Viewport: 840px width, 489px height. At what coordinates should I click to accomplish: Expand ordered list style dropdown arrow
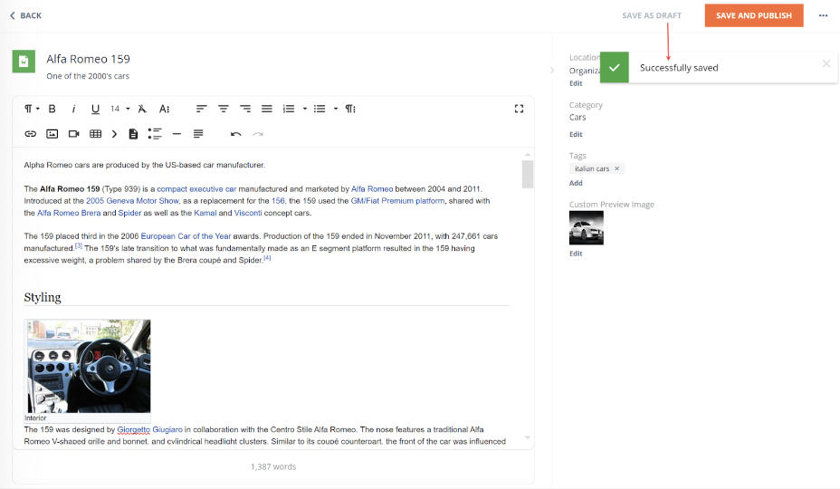(x=305, y=109)
